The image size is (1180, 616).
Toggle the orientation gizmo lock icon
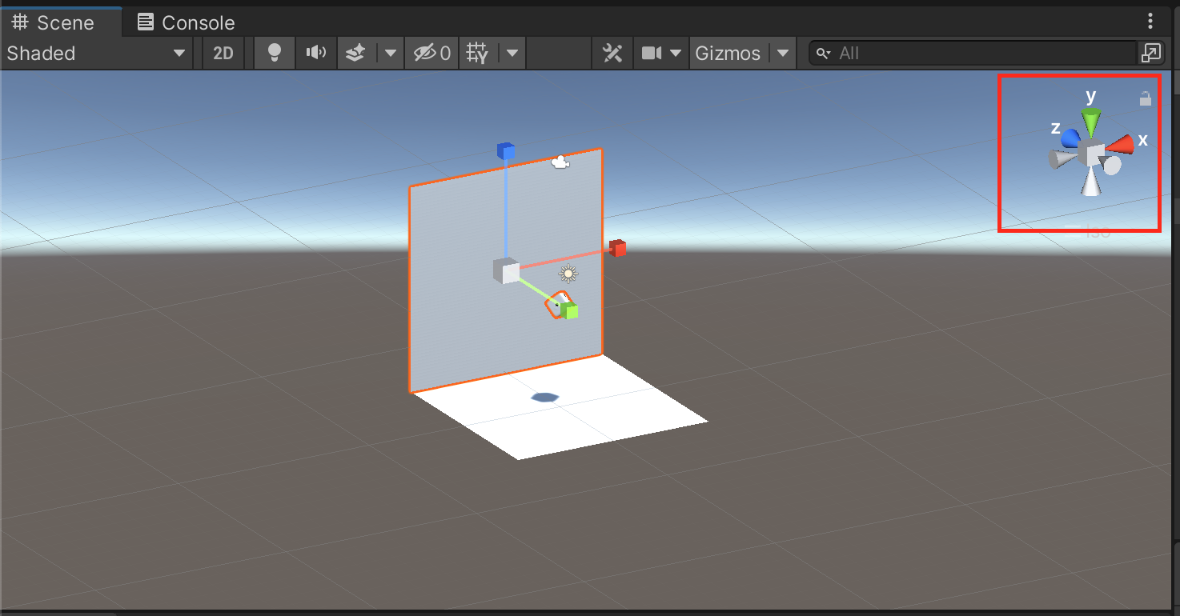point(1146,98)
